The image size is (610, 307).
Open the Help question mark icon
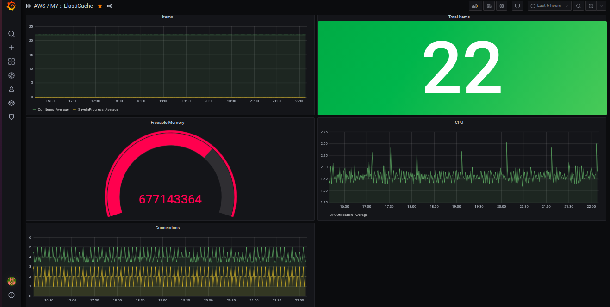(x=12, y=295)
